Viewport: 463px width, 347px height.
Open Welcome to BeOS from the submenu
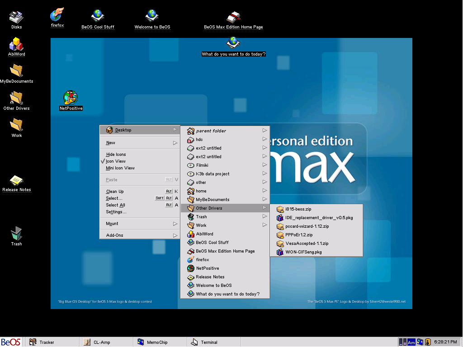225,285
